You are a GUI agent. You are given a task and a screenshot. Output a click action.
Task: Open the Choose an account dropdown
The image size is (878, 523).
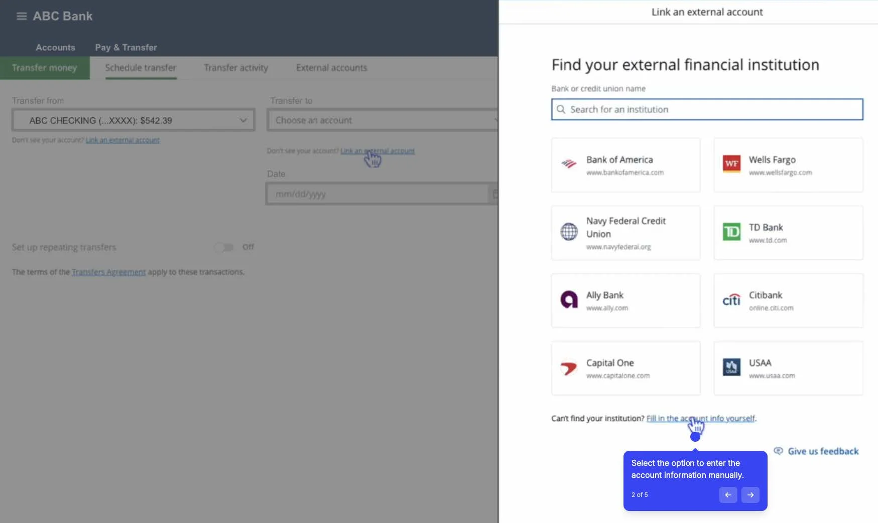(x=383, y=120)
